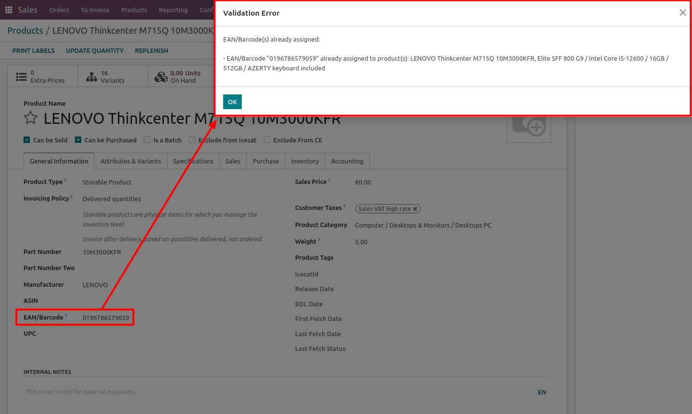Click the Sales app title
The image size is (692, 414).
tap(28, 10)
